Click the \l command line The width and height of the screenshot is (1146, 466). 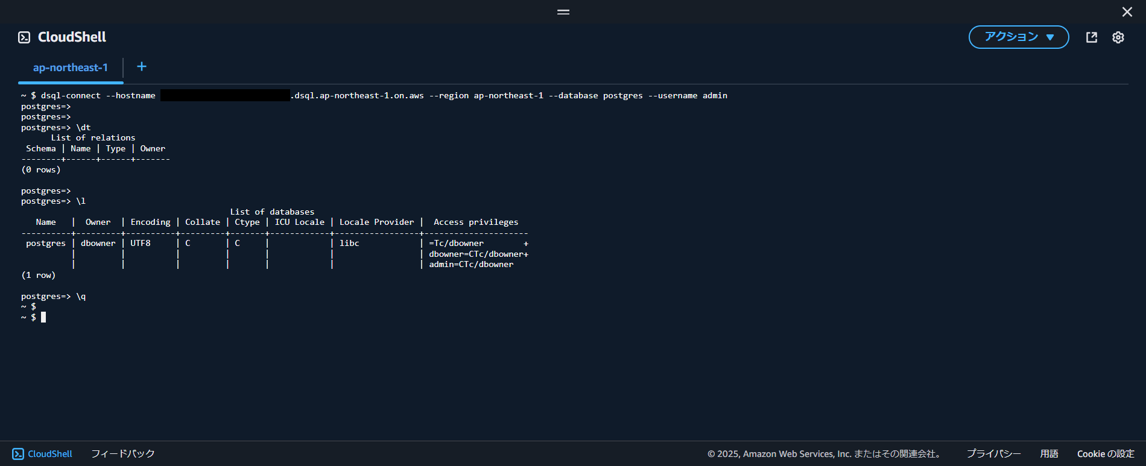pyautogui.click(x=53, y=201)
